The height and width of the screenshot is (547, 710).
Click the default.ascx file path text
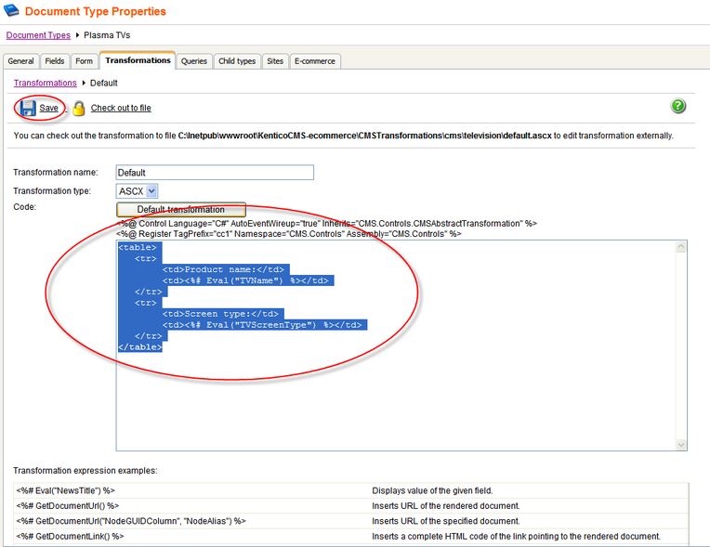pos(365,136)
